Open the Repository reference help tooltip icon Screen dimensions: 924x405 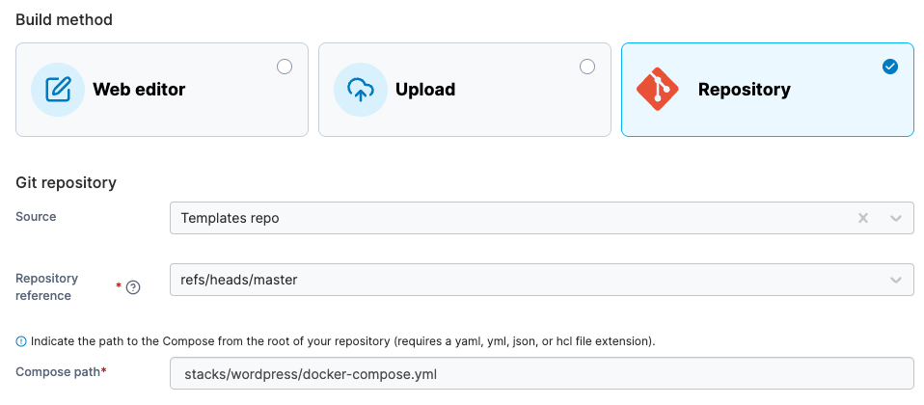pyautogui.click(x=133, y=287)
